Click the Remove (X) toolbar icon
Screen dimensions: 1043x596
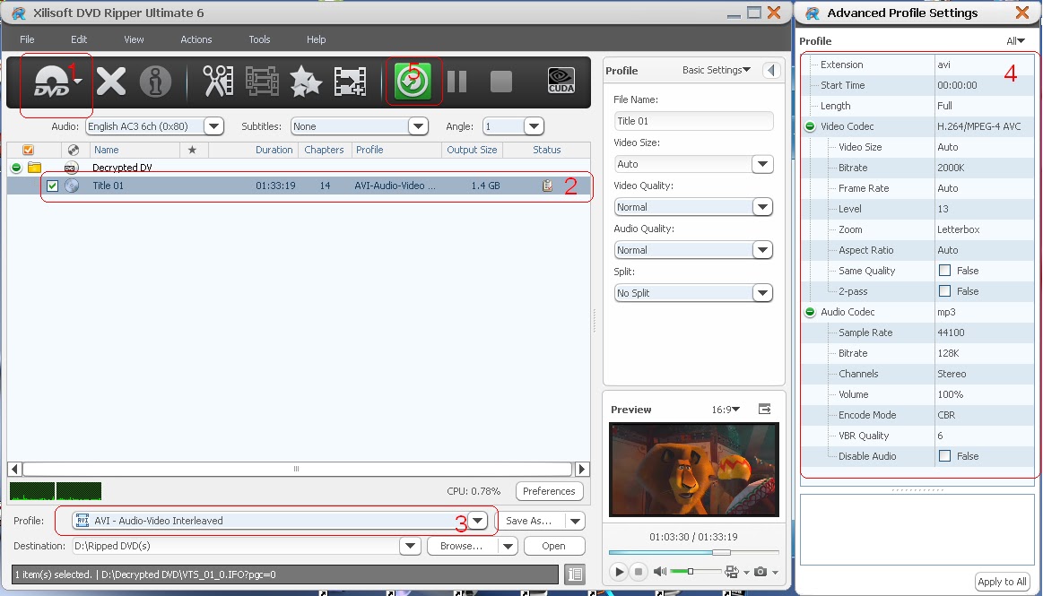point(111,82)
